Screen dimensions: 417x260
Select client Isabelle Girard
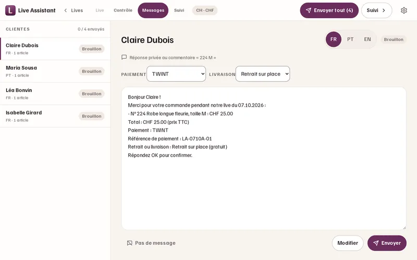click(x=55, y=116)
